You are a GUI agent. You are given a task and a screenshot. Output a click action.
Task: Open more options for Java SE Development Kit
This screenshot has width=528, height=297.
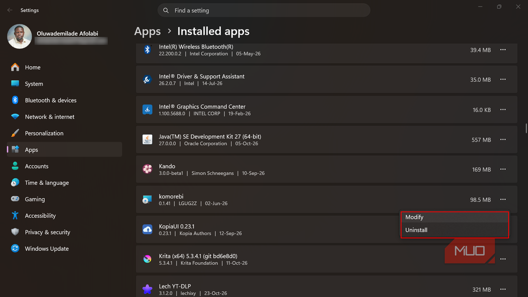(503, 140)
